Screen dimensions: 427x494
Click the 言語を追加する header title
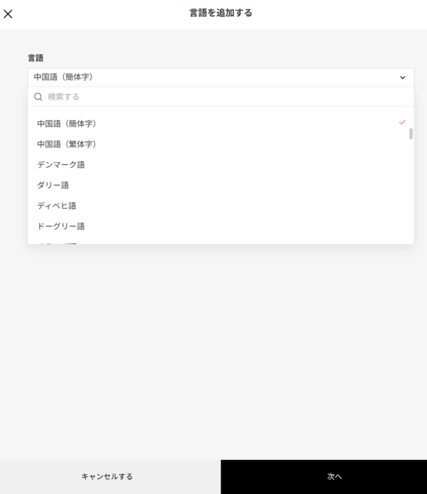point(221,13)
